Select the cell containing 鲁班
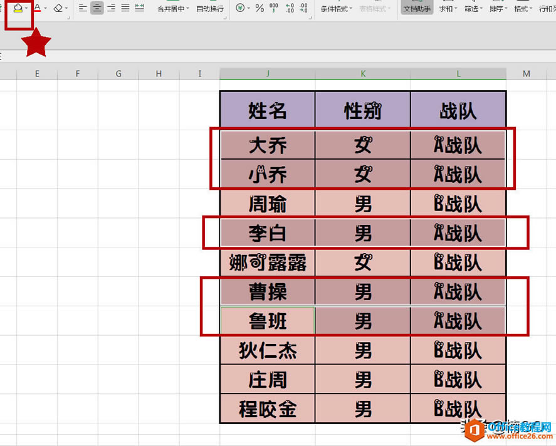556x446 pixels. click(268, 321)
